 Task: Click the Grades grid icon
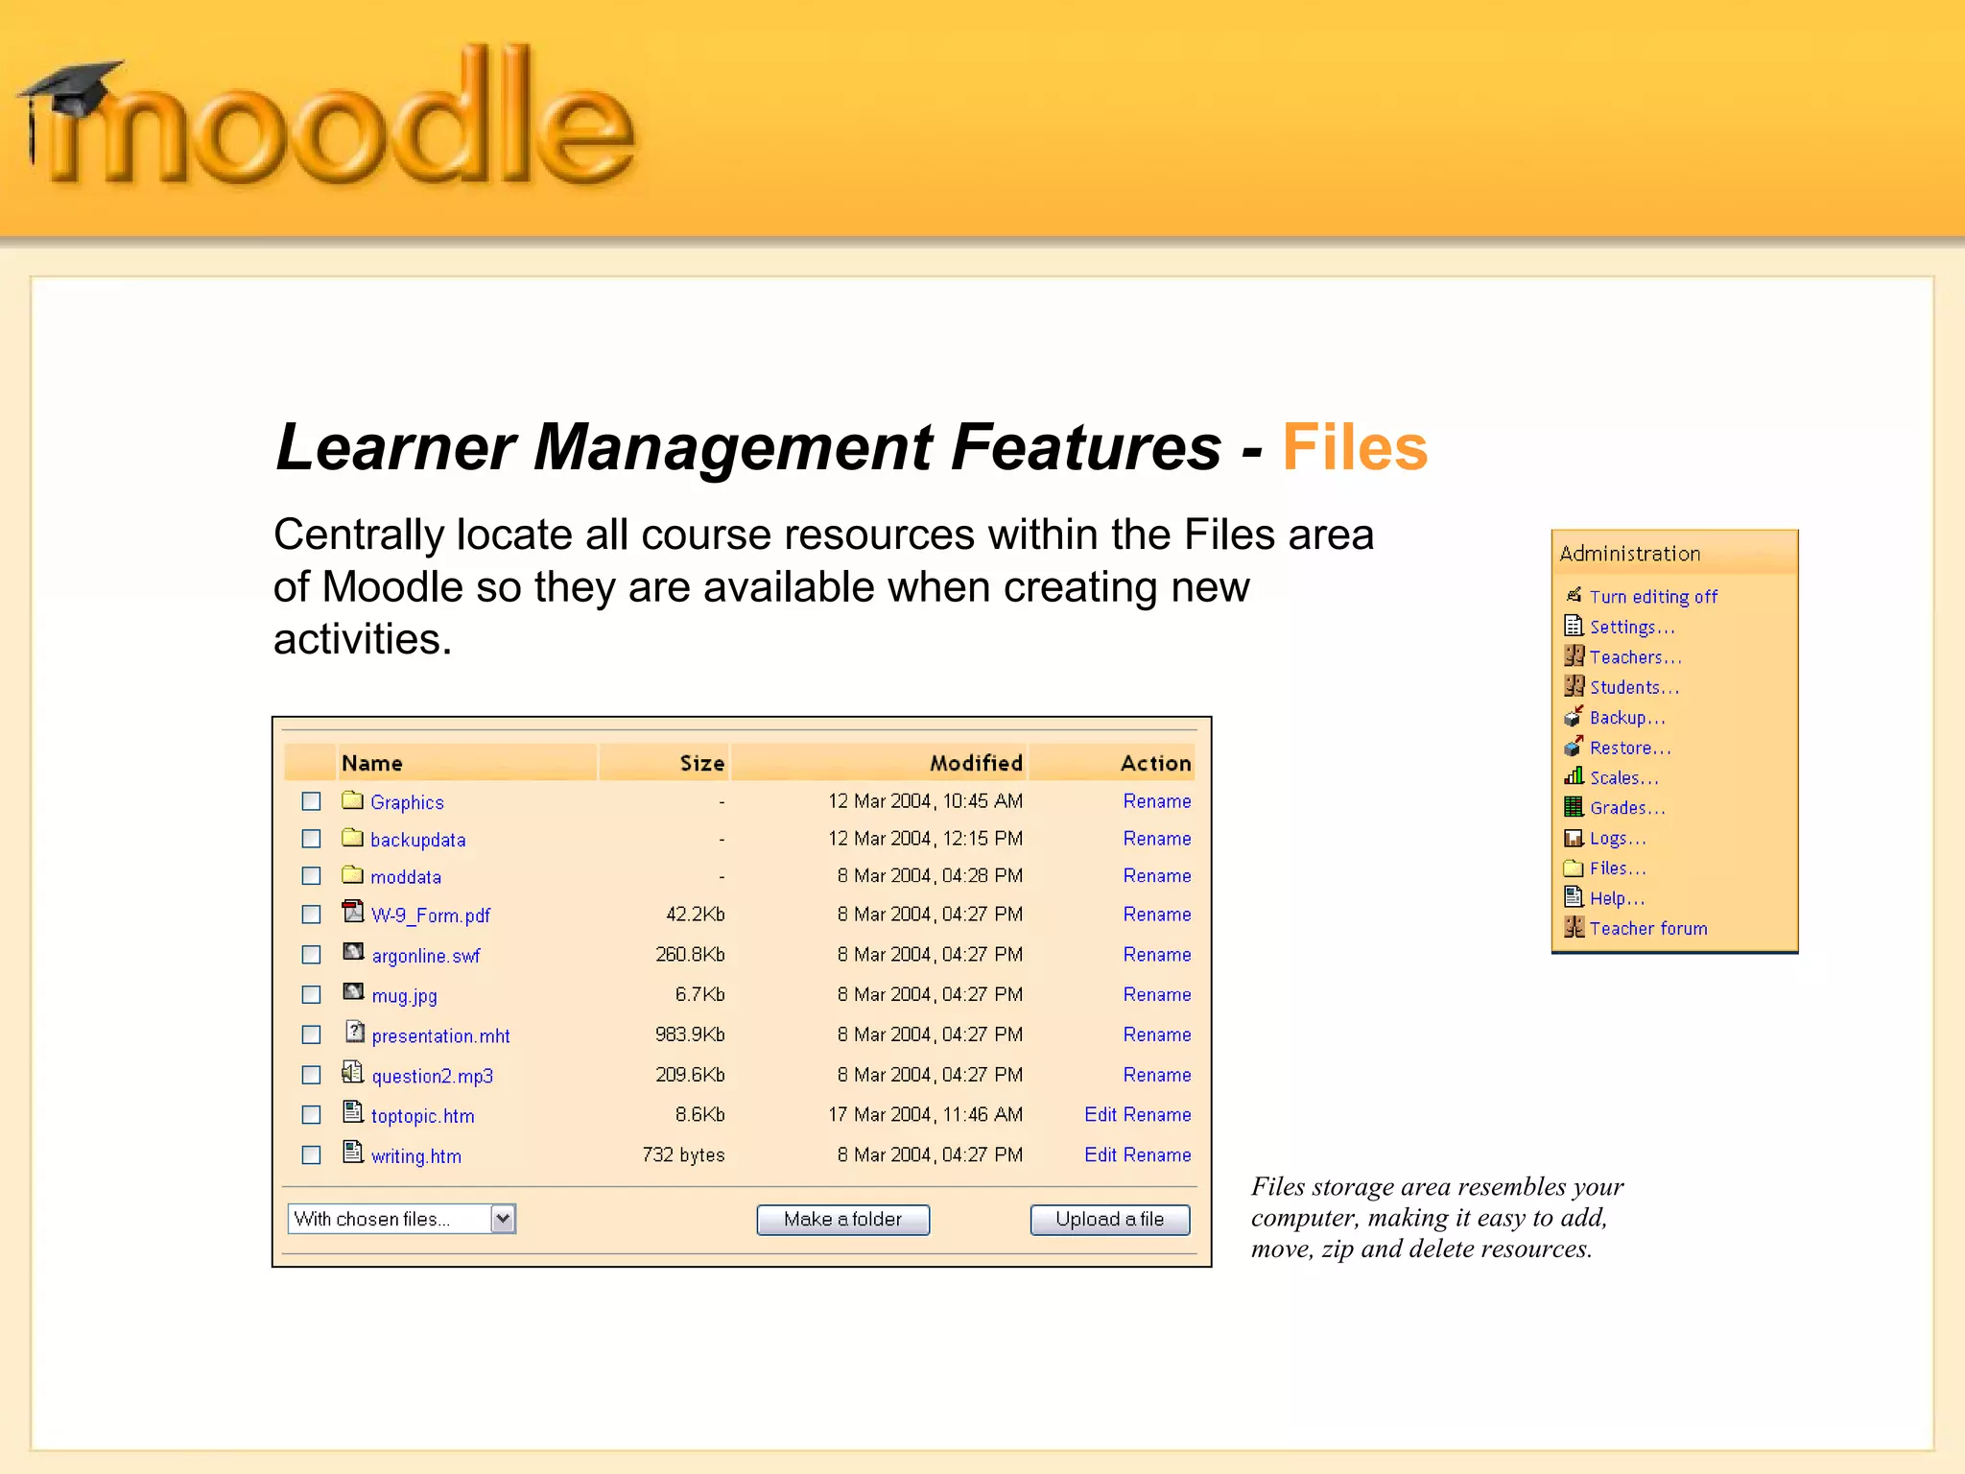[x=1574, y=806]
